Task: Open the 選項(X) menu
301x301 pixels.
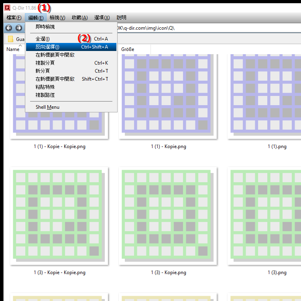Action: [x=102, y=18]
